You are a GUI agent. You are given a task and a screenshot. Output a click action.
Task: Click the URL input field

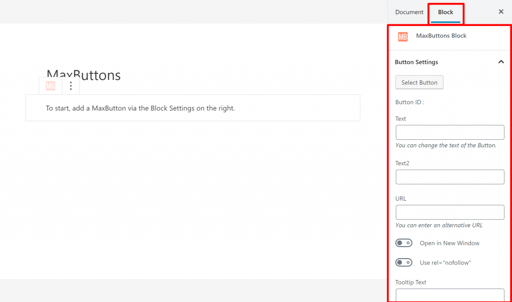coord(449,212)
